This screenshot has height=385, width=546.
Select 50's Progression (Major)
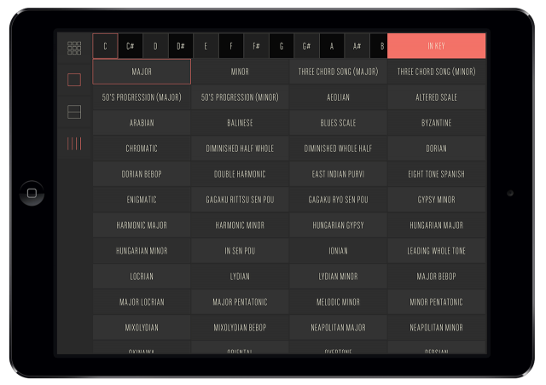[x=142, y=97]
